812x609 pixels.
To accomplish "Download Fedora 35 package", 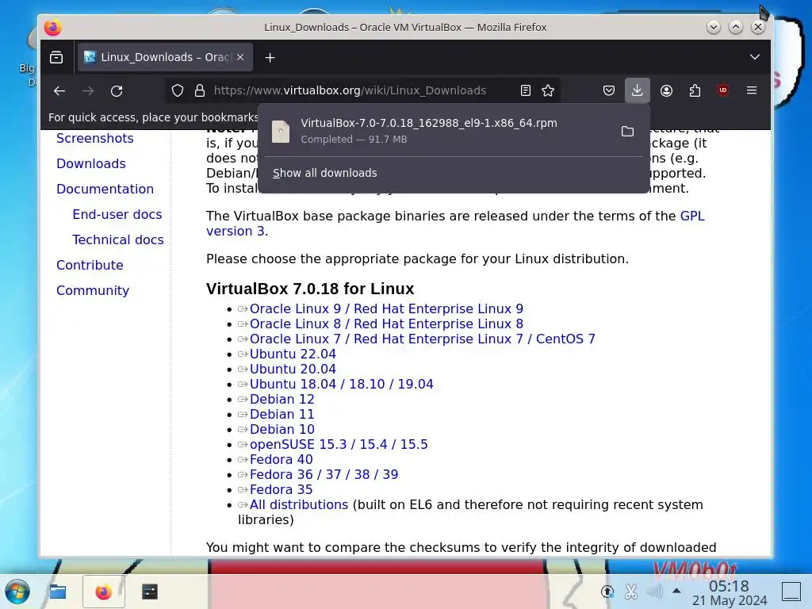I will coord(282,488).
